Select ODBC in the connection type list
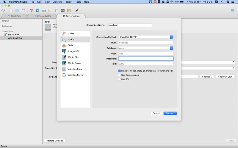Image resolution: width=238 pixels, height=148 pixels. 75,45
